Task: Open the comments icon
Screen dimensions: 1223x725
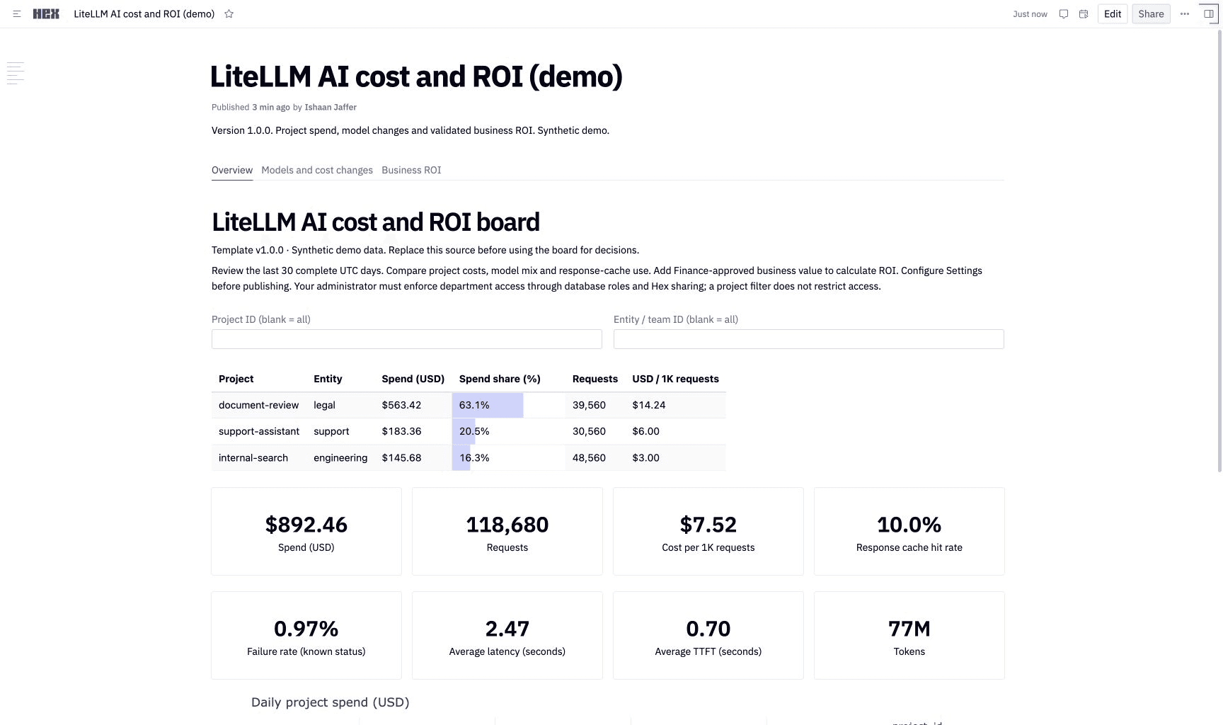Action: tap(1063, 14)
